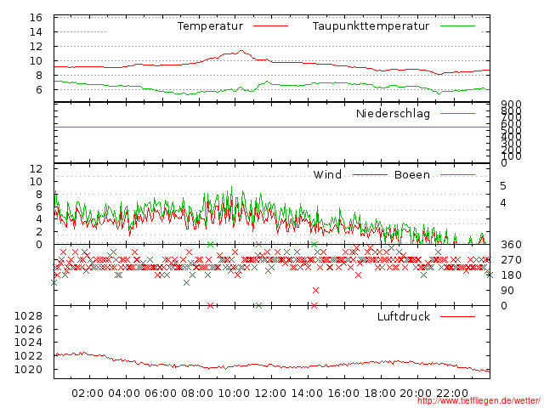Click the 'Taupunkttemperatur' legend label
Screen dimensions: 544x408
click(x=371, y=26)
